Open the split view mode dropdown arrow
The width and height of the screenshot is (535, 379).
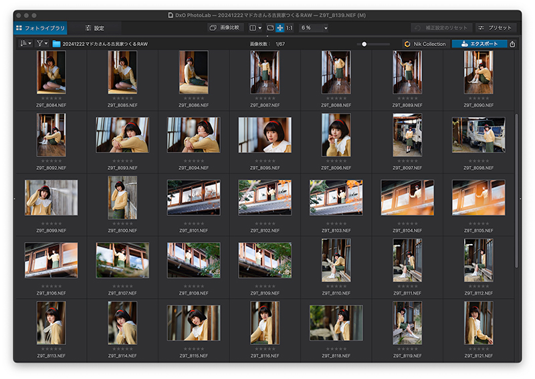pyautogui.click(x=260, y=28)
